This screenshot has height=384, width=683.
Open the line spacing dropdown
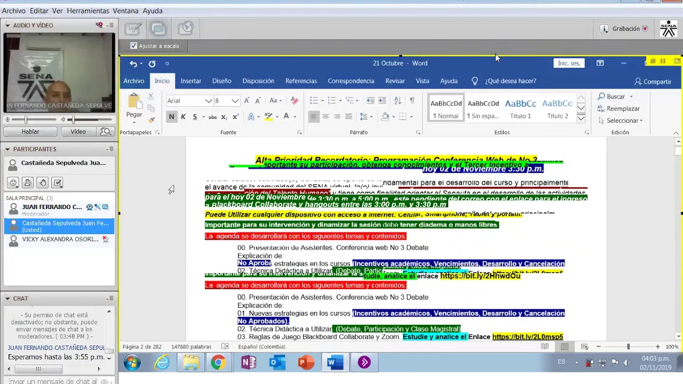tap(366, 117)
